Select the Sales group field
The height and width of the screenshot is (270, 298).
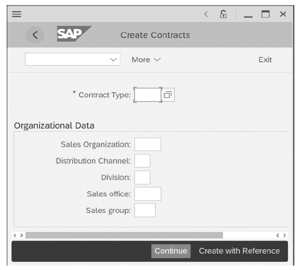(144, 210)
